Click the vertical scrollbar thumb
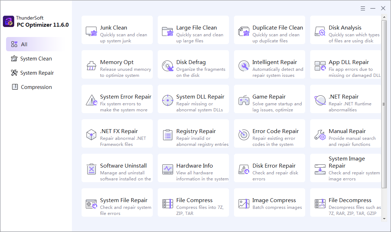Viewport: 391px width, 232px height. pyautogui.click(x=385, y=104)
